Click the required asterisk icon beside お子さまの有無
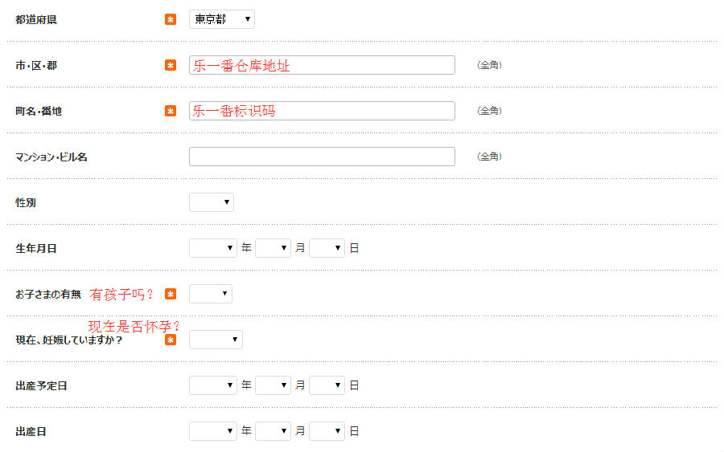Image resolution: width=724 pixels, height=452 pixels. [x=171, y=294]
